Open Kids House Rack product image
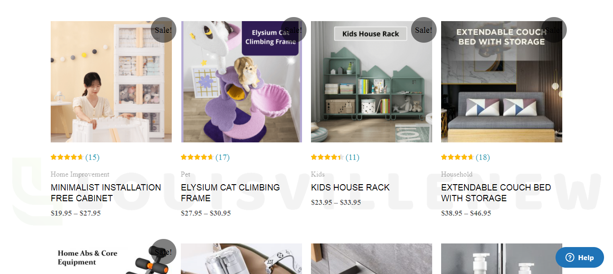613x274 pixels. [x=371, y=82]
